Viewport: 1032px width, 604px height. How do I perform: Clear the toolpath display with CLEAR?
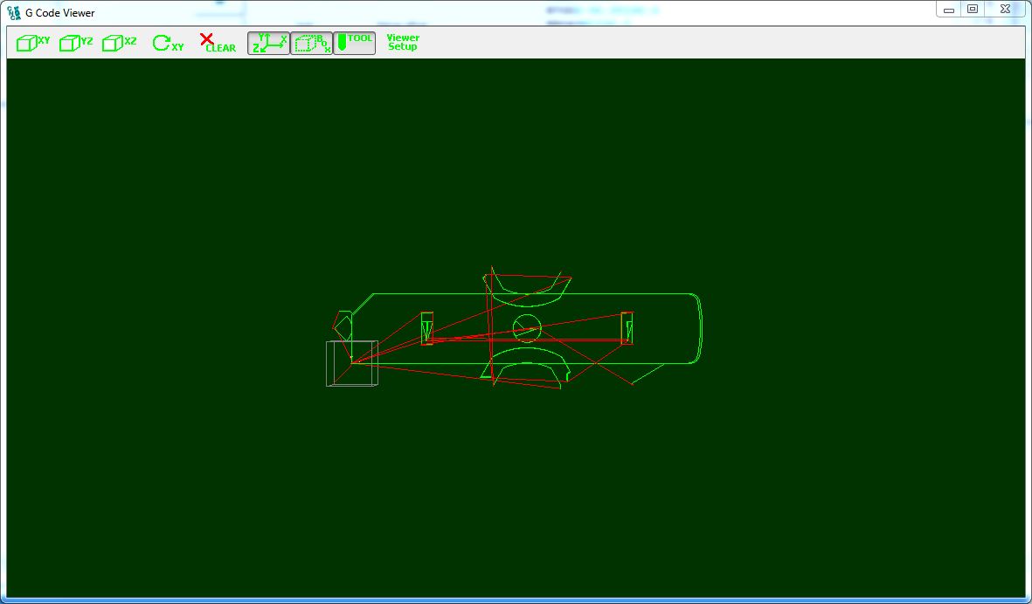pos(218,43)
